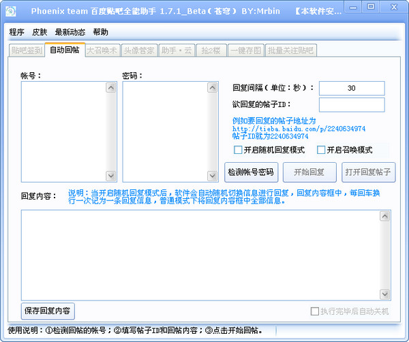
Task: Click the 欲回复的帖子ID input field
Action: (x=351, y=104)
